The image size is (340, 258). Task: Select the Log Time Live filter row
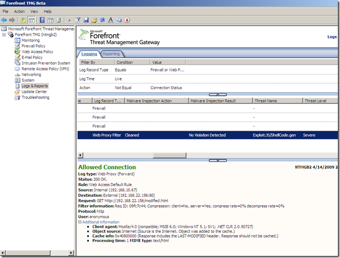pyautogui.click(x=208, y=79)
